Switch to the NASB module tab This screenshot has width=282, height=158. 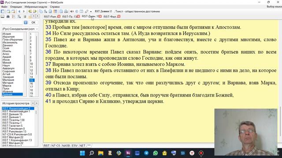point(66,146)
